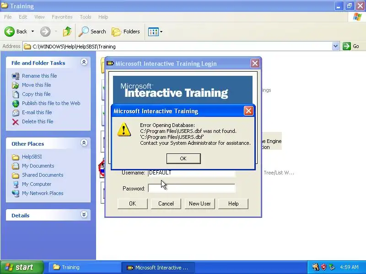Collapse the Other Places panel
The height and width of the screenshot is (274, 366).
tap(84, 143)
